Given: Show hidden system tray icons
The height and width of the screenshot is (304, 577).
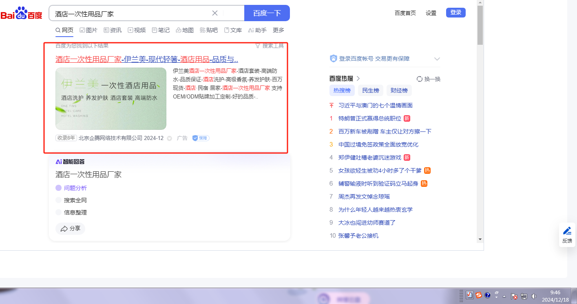Looking at the screenshot, I should [x=504, y=296].
